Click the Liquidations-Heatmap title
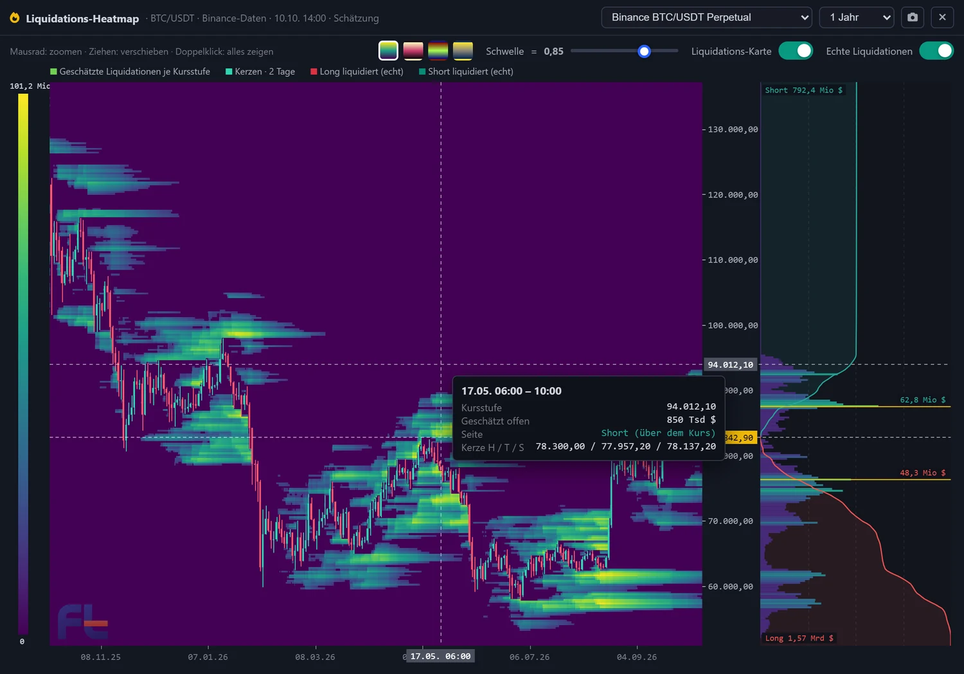This screenshot has height=674, width=964. pyautogui.click(x=82, y=19)
